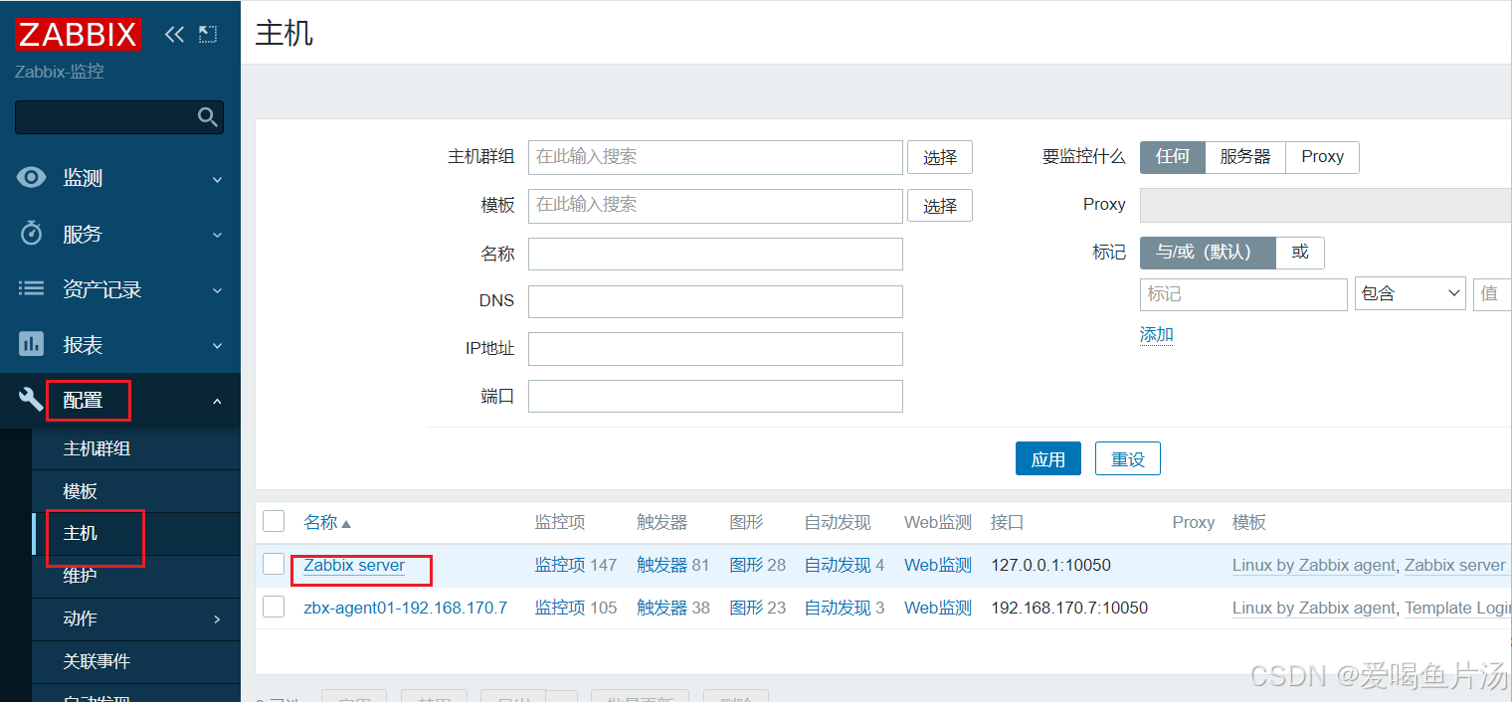Collapse the sidebar with double-chevron icon
This screenshot has width=1512, height=702.
pyautogui.click(x=174, y=35)
